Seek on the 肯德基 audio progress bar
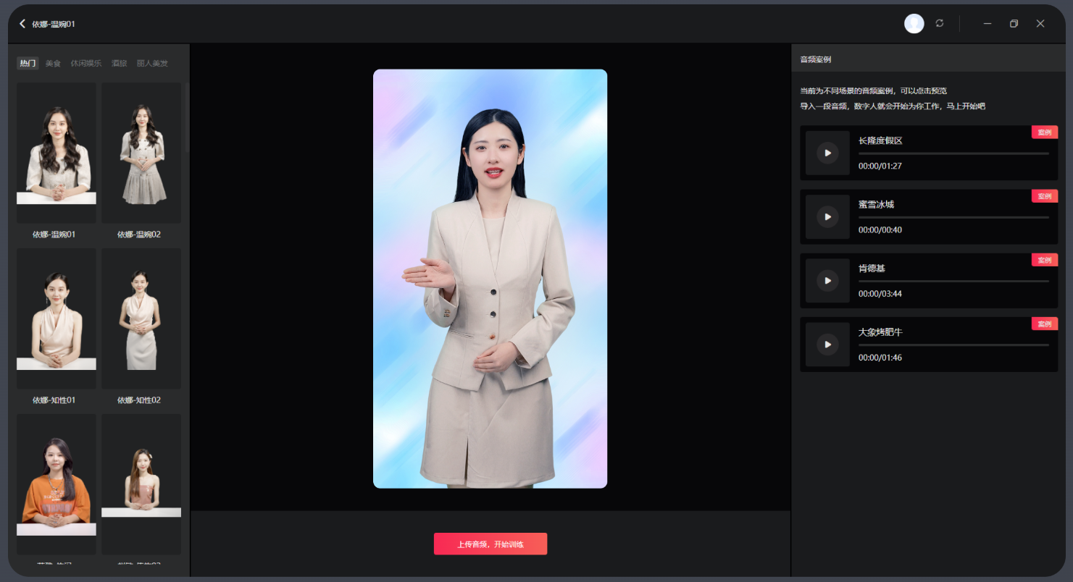The height and width of the screenshot is (582, 1073). pos(953,281)
